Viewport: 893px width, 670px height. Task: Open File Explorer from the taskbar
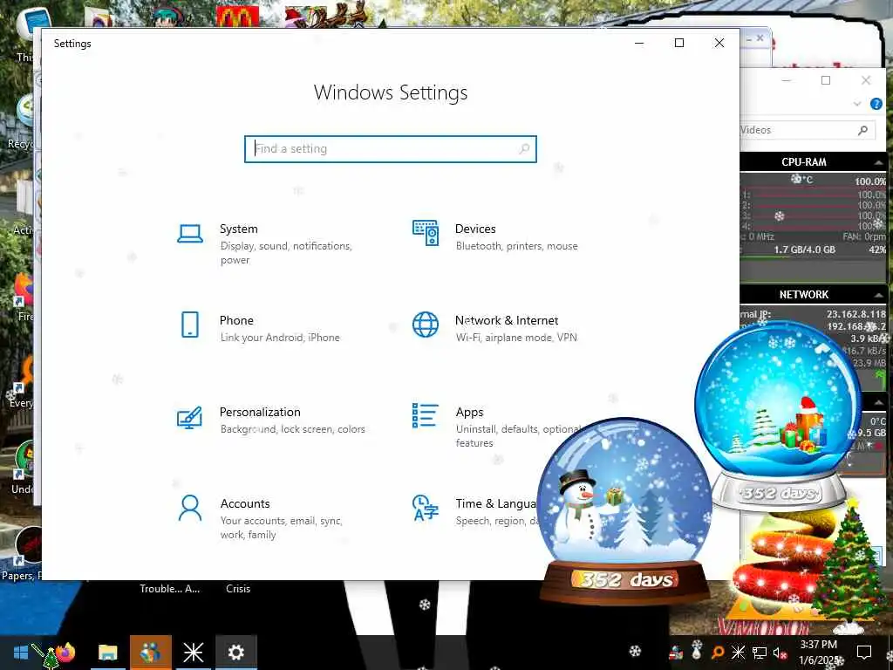(107, 653)
